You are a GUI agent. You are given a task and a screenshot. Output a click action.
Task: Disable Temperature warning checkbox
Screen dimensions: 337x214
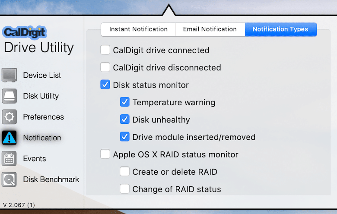click(125, 102)
